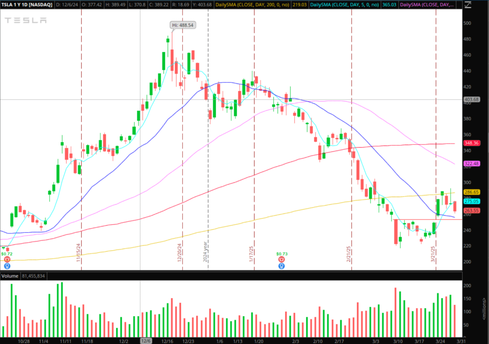Click the Volume study label
The height and width of the screenshot is (344, 489).
[x=10, y=276]
